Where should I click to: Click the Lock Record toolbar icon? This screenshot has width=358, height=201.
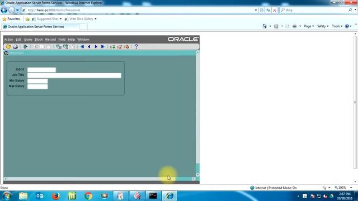click(x=126, y=47)
